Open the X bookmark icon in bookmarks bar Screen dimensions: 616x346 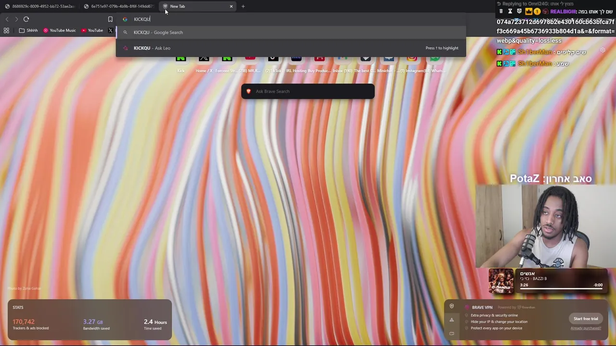(110, 30)
